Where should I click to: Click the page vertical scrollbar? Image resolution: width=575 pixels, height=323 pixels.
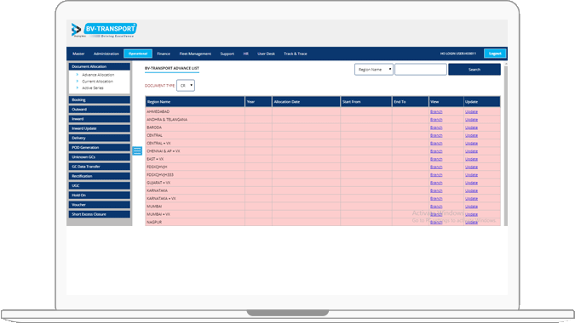pyautogui.click(x=506, y=144)
